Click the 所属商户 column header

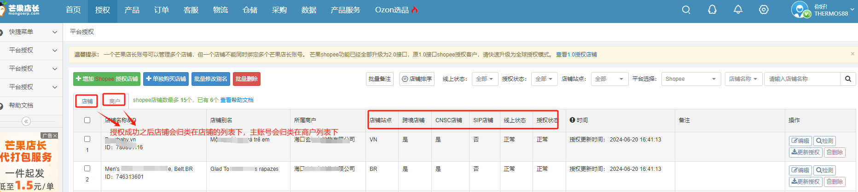(305, 120)
